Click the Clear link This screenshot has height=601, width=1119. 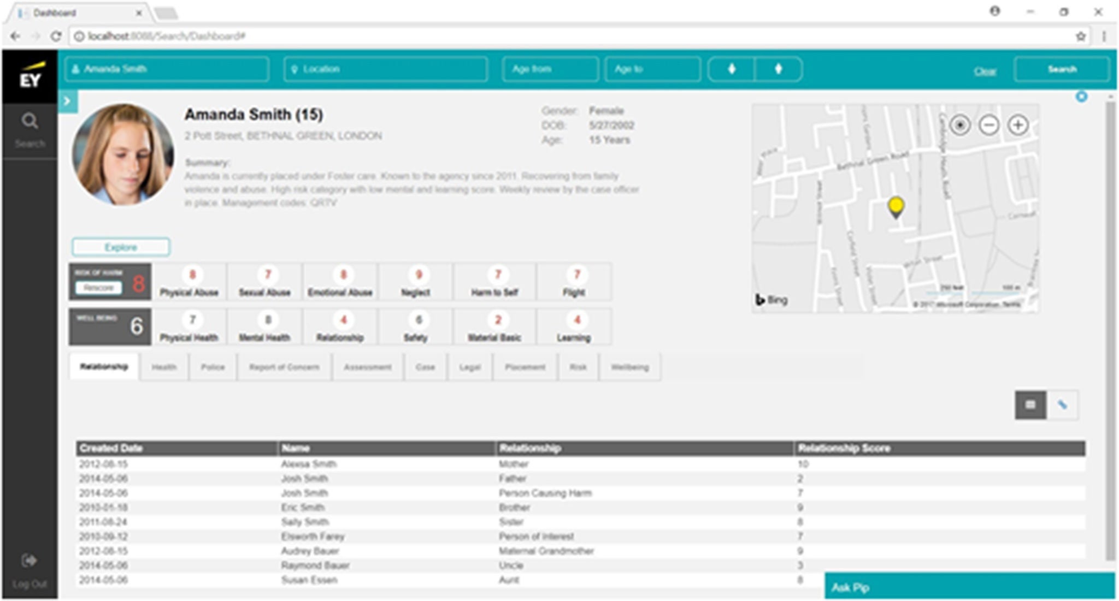pos(985,72)
